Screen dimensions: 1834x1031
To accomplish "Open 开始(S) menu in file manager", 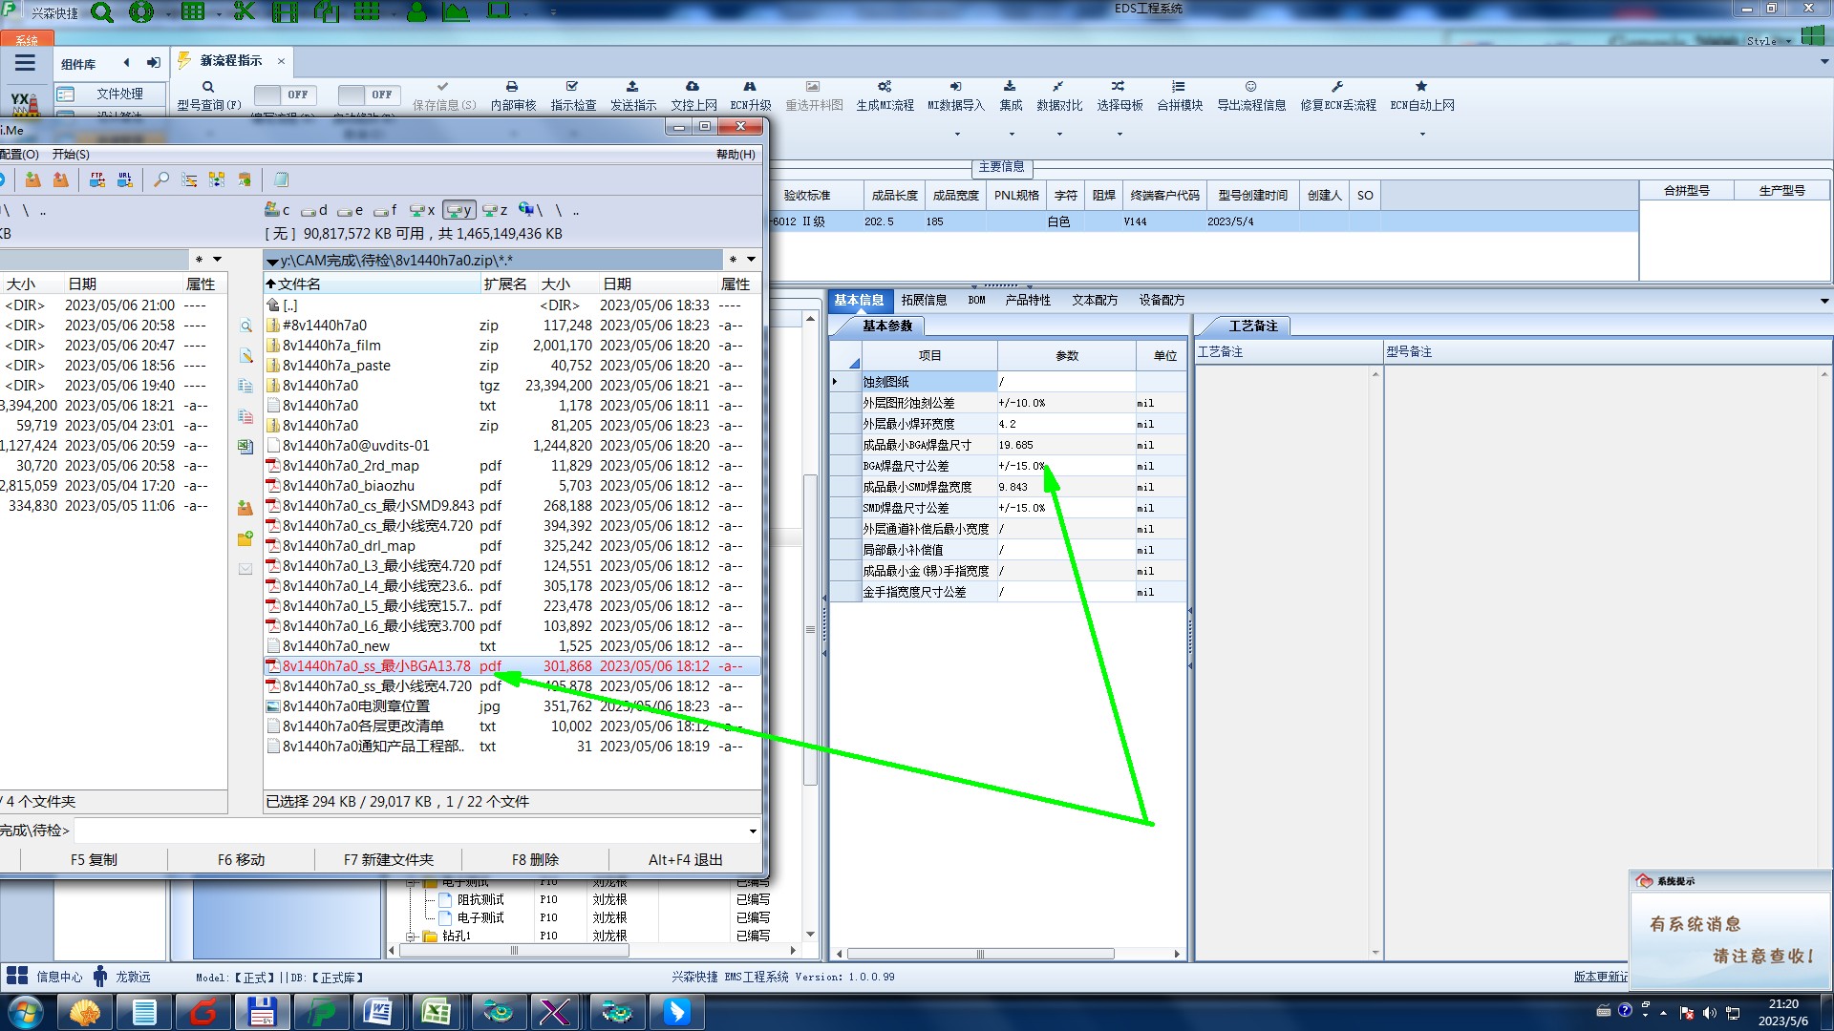I will tap(71, 154).
